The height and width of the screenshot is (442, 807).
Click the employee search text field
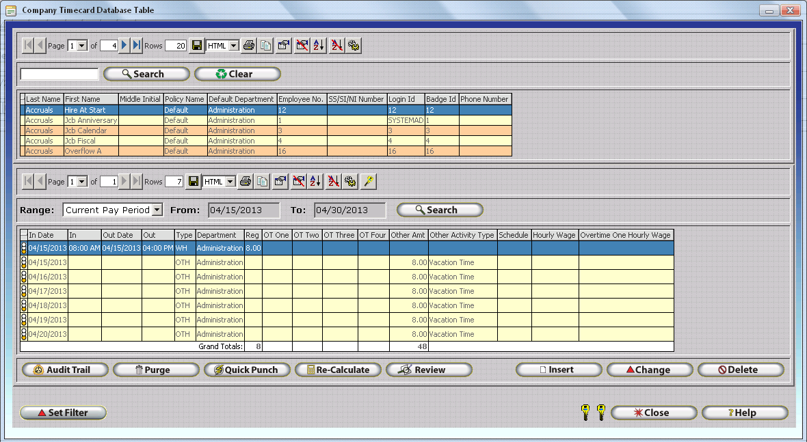[59, 74]
